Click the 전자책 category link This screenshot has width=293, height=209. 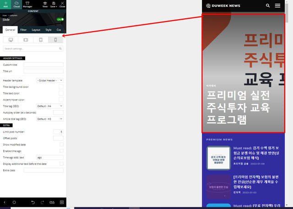click(237, 192)
